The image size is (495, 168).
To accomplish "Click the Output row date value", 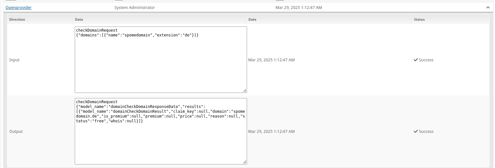I will [x=271, y=131].
